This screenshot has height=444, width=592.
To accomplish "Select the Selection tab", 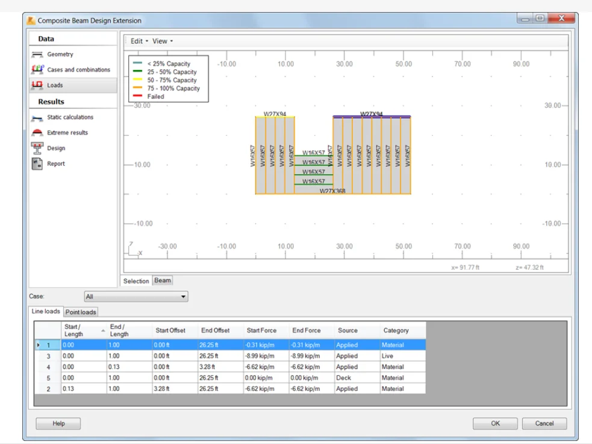I will [x=136, y=281].
